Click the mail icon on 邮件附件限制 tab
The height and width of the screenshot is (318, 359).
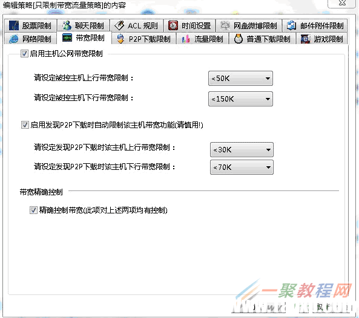tap(291, 25)
